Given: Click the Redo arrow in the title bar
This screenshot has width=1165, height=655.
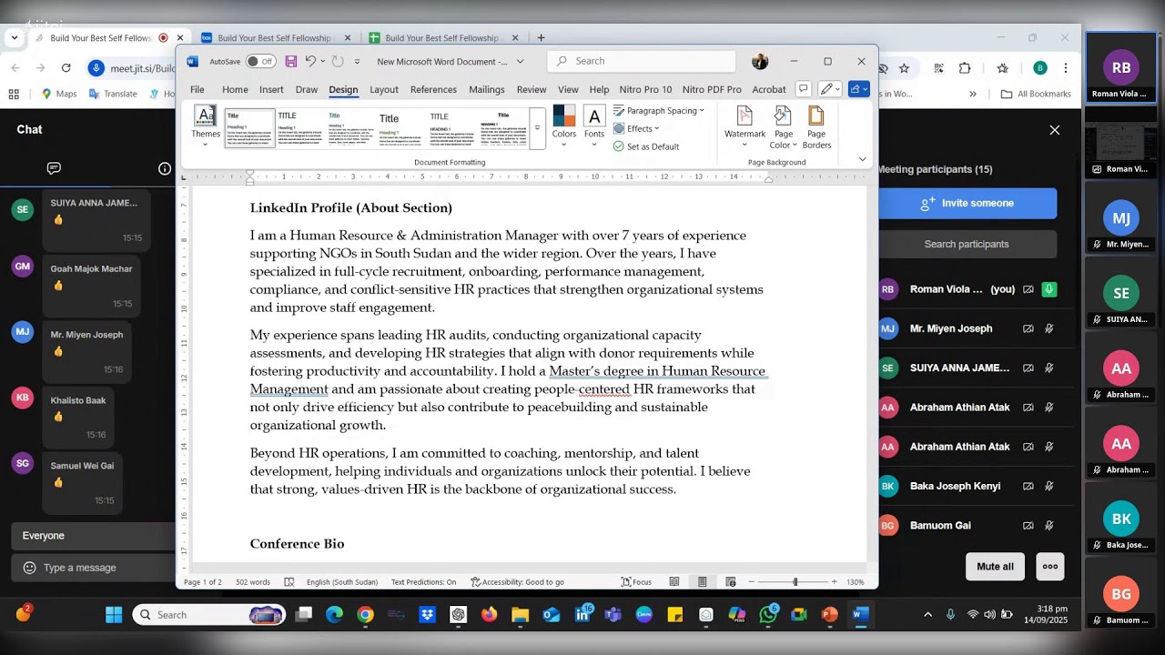Looking at the screenshot, I should (x=338, y=61).
